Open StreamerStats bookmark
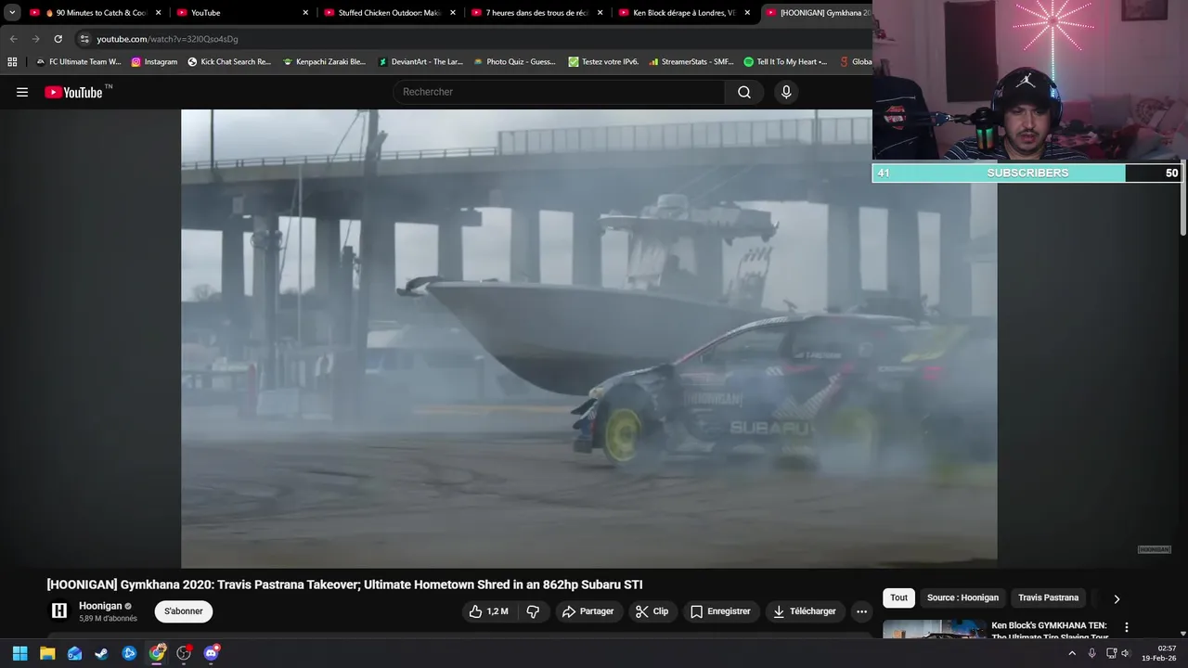Image resolution: width=1188 pixels, height=668 pixels. pos(691,62)
